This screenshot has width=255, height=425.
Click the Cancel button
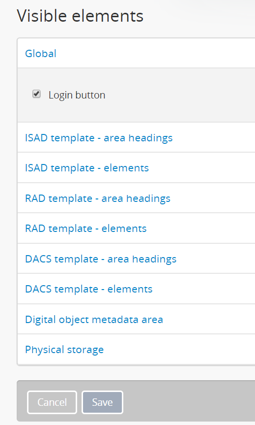click(52, 402)
